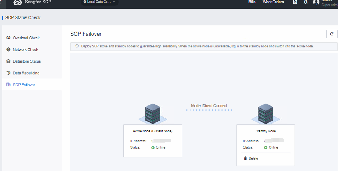Open the notifications bell
338x171 pixels.
(306, 2)
